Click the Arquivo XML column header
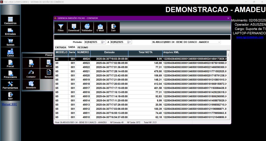Image resolution: width=266 pixels, height=141 pixels. pos(195,53)
